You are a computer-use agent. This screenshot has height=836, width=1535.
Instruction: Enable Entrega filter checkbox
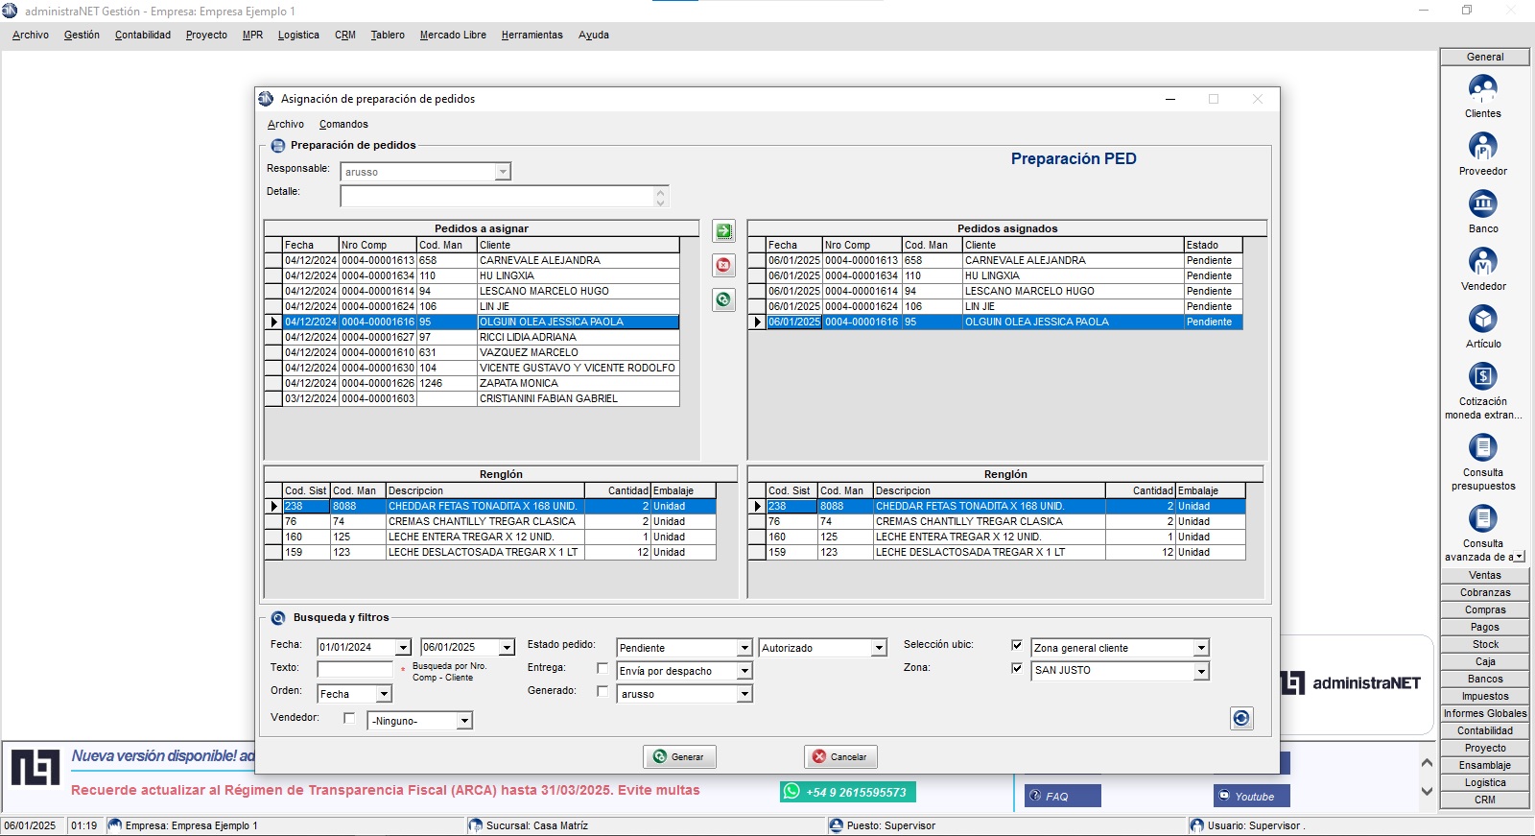(602, 668)
